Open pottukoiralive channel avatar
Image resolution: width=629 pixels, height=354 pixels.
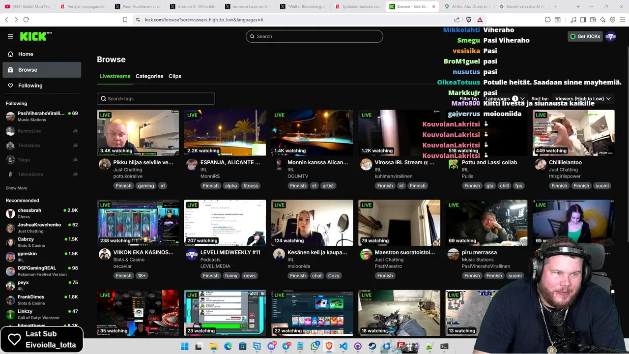point(105,164)
